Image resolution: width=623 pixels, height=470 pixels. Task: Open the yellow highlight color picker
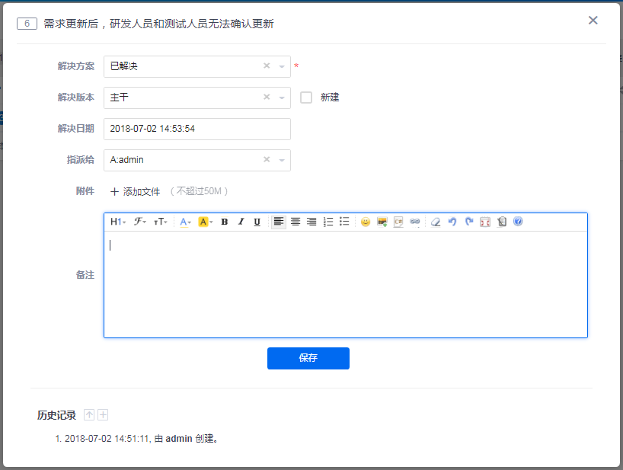(206, 222)
